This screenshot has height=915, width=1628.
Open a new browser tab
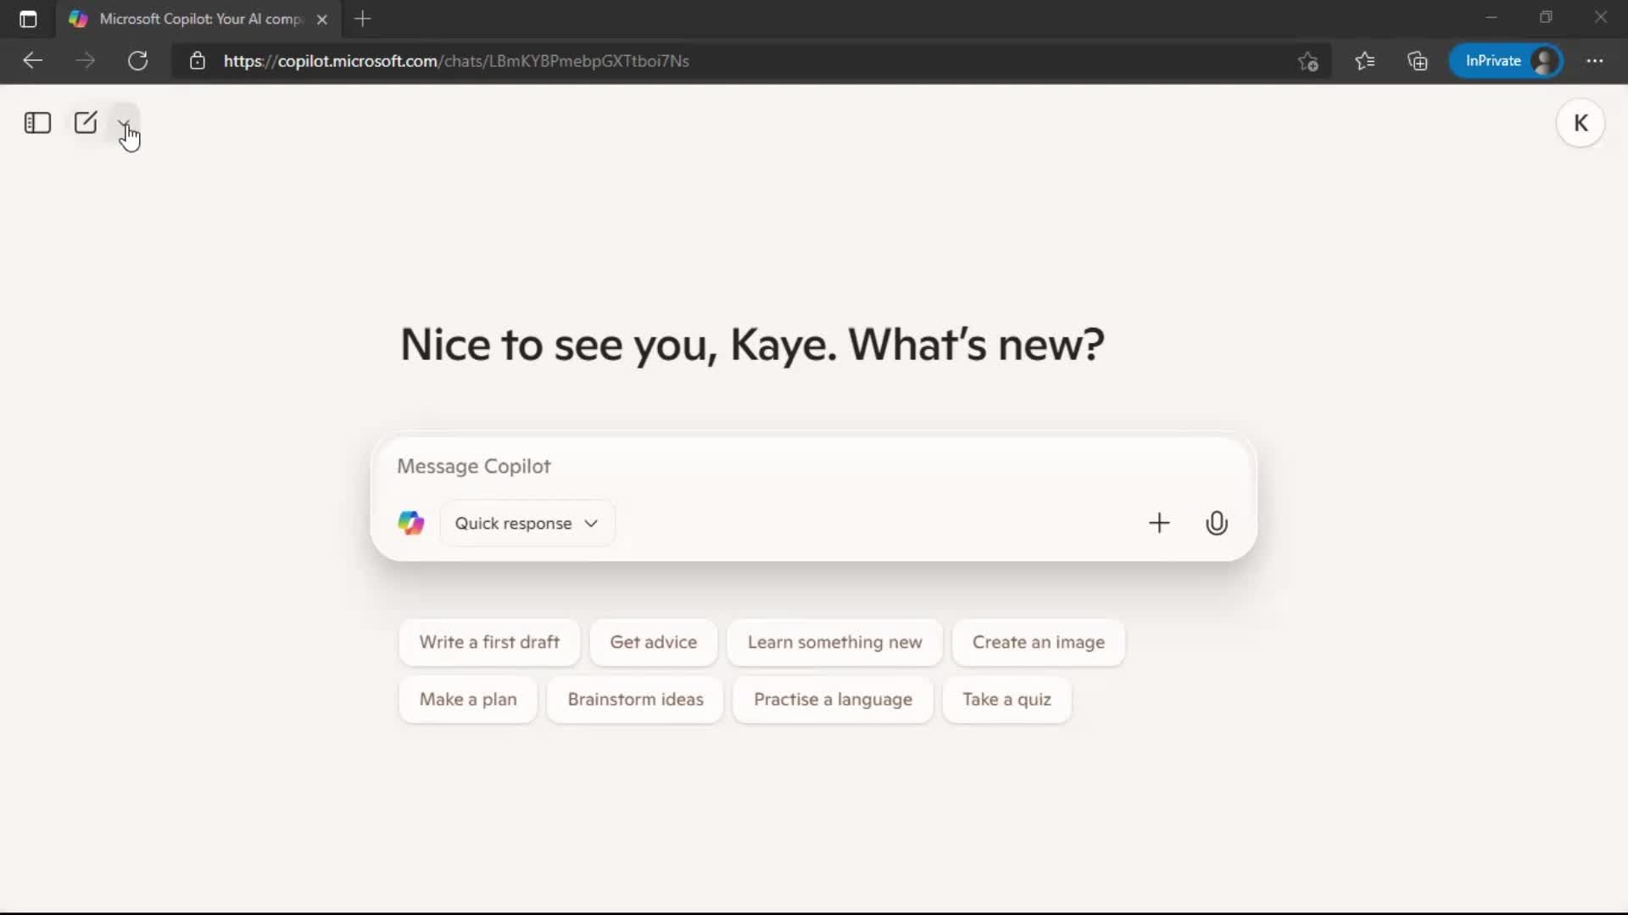tap(363, 19)
